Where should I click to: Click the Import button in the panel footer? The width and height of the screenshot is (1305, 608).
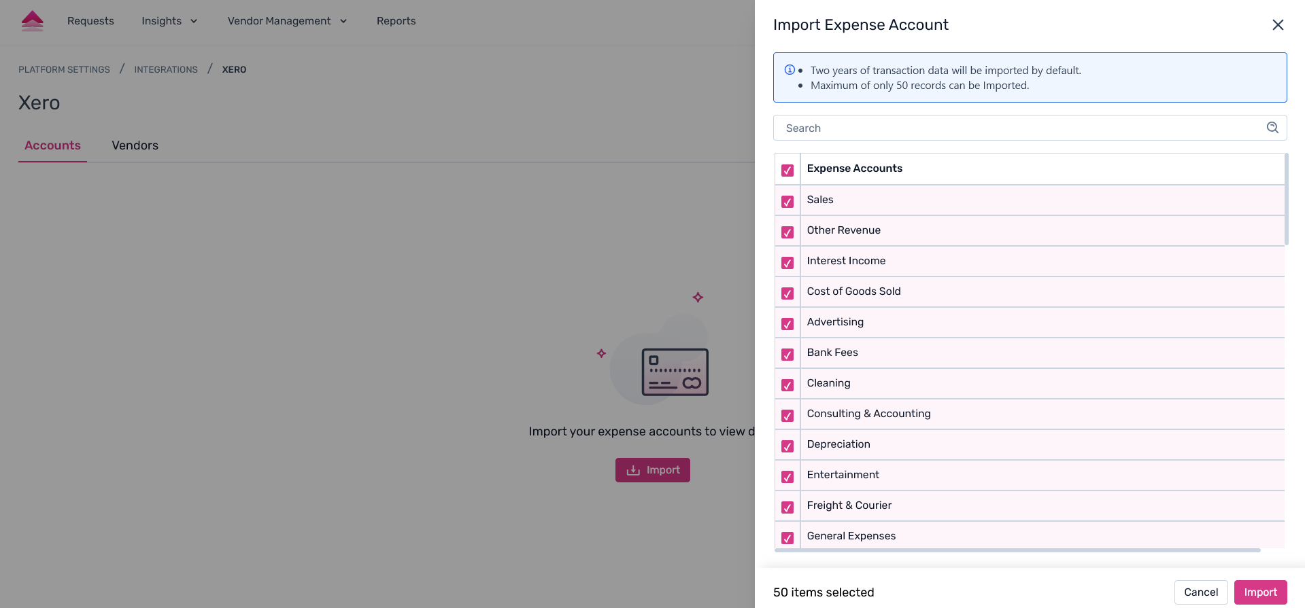click(1260, 592)
